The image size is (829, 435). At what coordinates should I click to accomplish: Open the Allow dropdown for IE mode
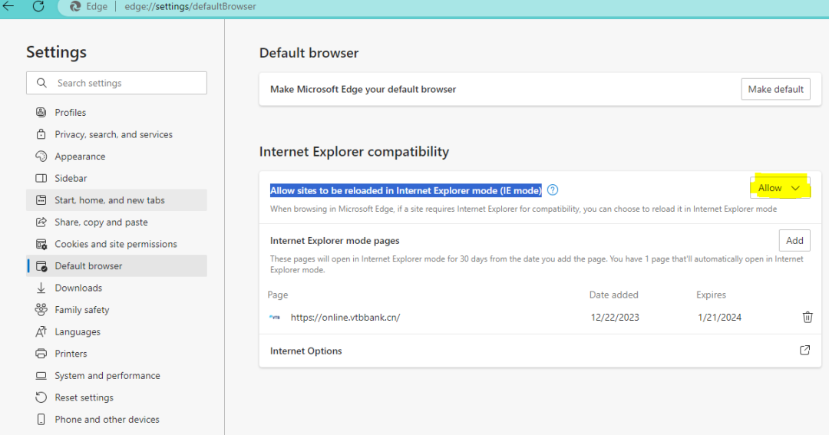click(779, 188)
